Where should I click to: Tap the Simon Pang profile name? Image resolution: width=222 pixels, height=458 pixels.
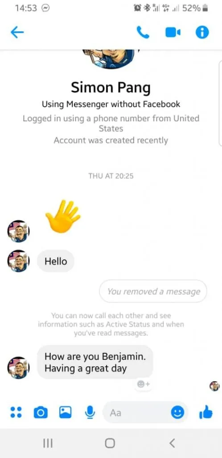point(111,87)
